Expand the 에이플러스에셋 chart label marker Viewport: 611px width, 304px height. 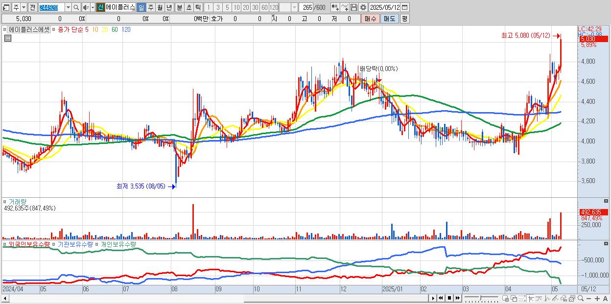[x=5, y=29]
